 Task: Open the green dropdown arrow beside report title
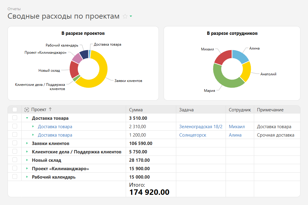(131, 16)
